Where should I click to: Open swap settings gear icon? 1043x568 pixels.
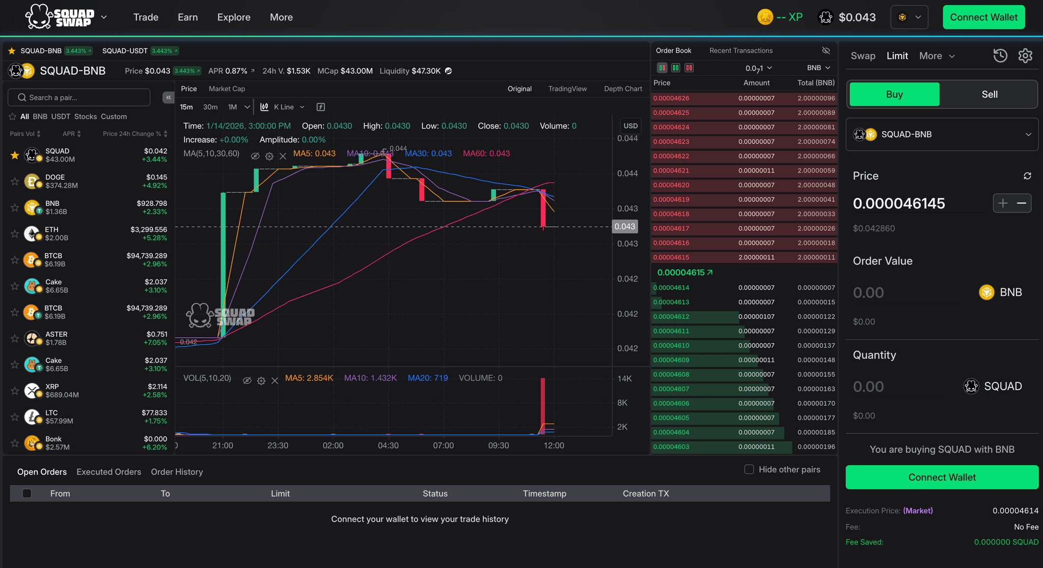[x=1025, y=56]
